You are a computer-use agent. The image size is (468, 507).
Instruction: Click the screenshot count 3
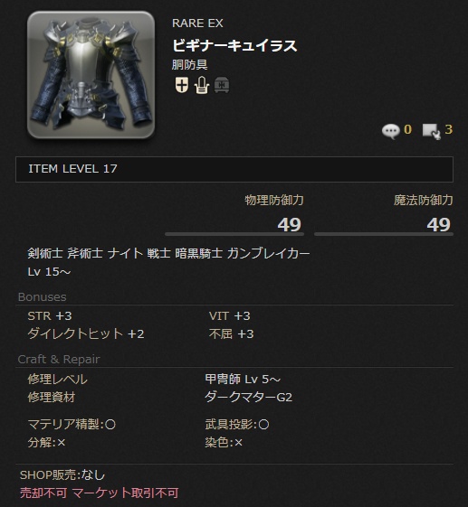[x=449, y=129]
